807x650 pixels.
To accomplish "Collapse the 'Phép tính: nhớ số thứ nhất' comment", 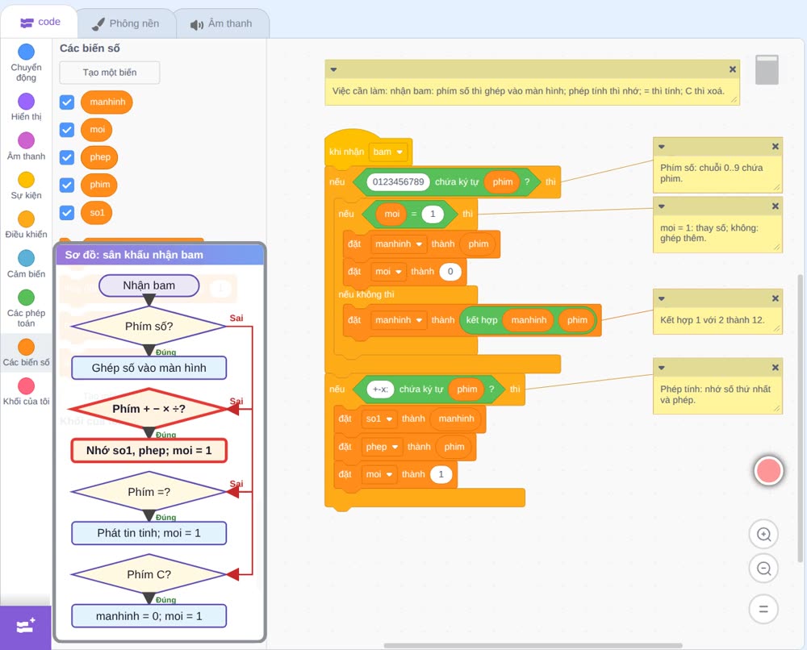I will point(662,368).
